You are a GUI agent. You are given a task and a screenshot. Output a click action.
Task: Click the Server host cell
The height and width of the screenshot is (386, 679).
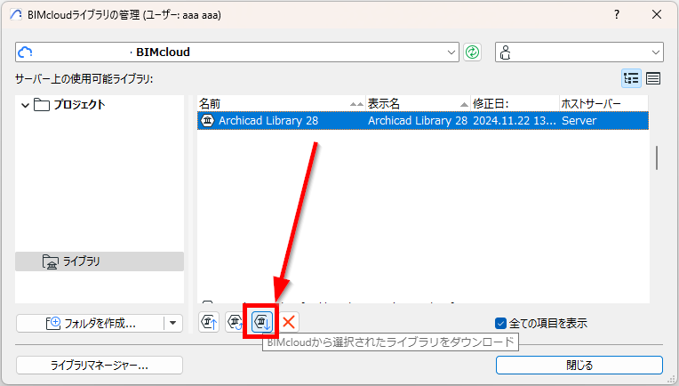point(604,120)
